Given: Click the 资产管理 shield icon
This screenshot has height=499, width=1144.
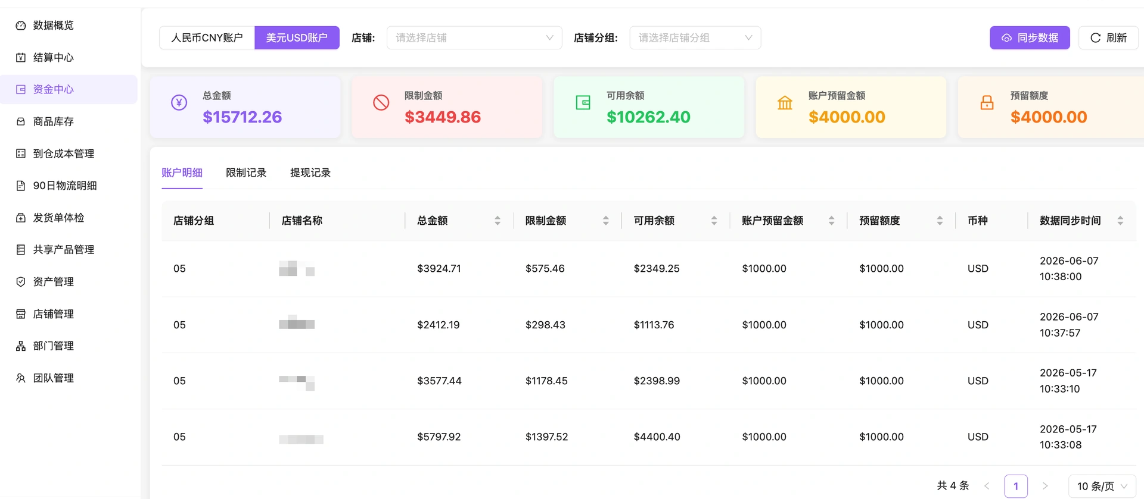Looking at the screenshot, I should click(x=21, y=282).
